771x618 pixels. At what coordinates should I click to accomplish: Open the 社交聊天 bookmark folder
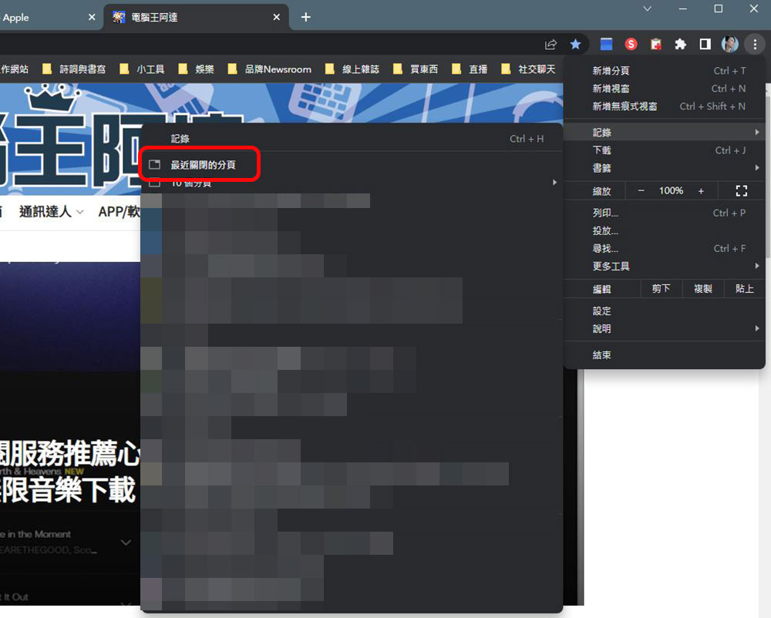[x=529, y=69]
